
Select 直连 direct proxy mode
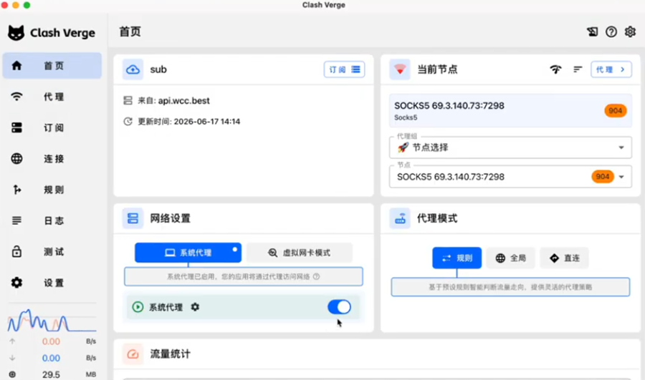click(x=565, y=258)
